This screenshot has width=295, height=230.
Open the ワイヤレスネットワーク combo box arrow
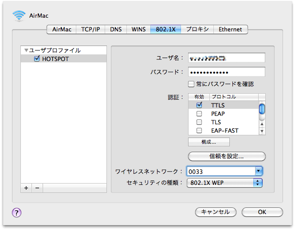coord(259,171)
